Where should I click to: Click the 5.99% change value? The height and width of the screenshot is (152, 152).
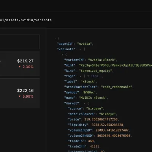28,97
